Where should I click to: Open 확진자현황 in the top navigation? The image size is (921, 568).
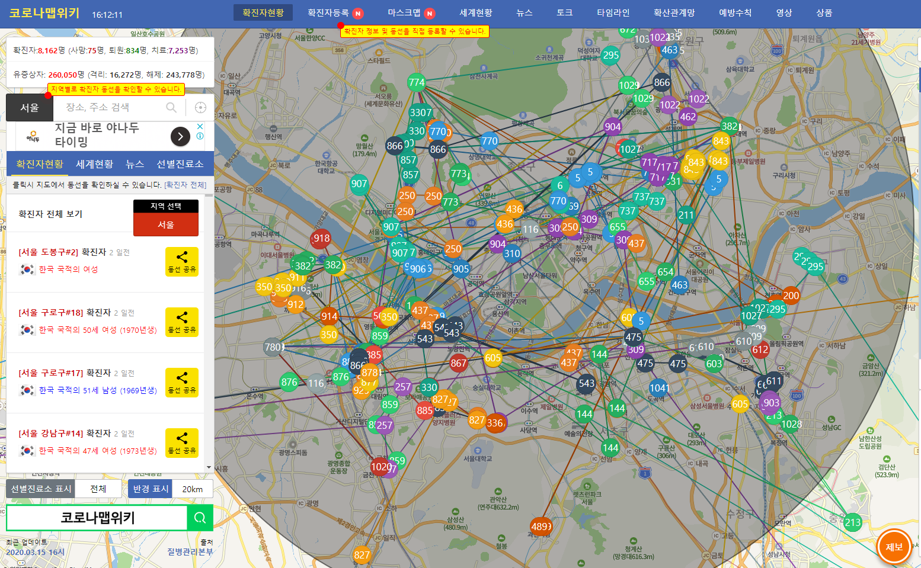(263, 12)
